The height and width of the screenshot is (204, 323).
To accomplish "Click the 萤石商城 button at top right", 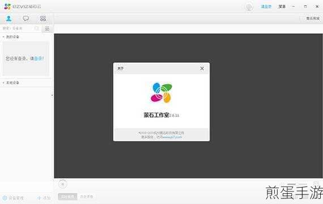I will (x=312, y=19).
